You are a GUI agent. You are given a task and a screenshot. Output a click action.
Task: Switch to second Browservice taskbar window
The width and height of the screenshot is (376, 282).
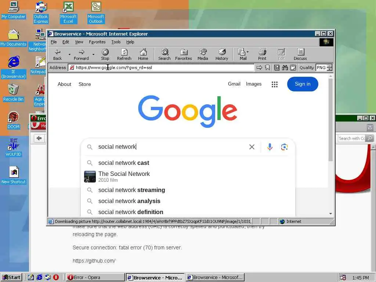(x=215, y=278)
